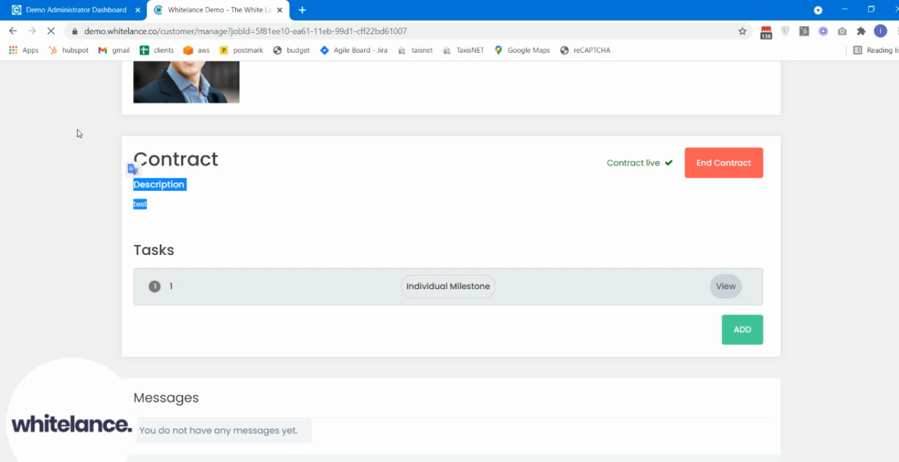Click 'You do not have any messages yet.'
The height and width of the screenshot is (462, 899).
pyautogui.click(x=218, y=431)
